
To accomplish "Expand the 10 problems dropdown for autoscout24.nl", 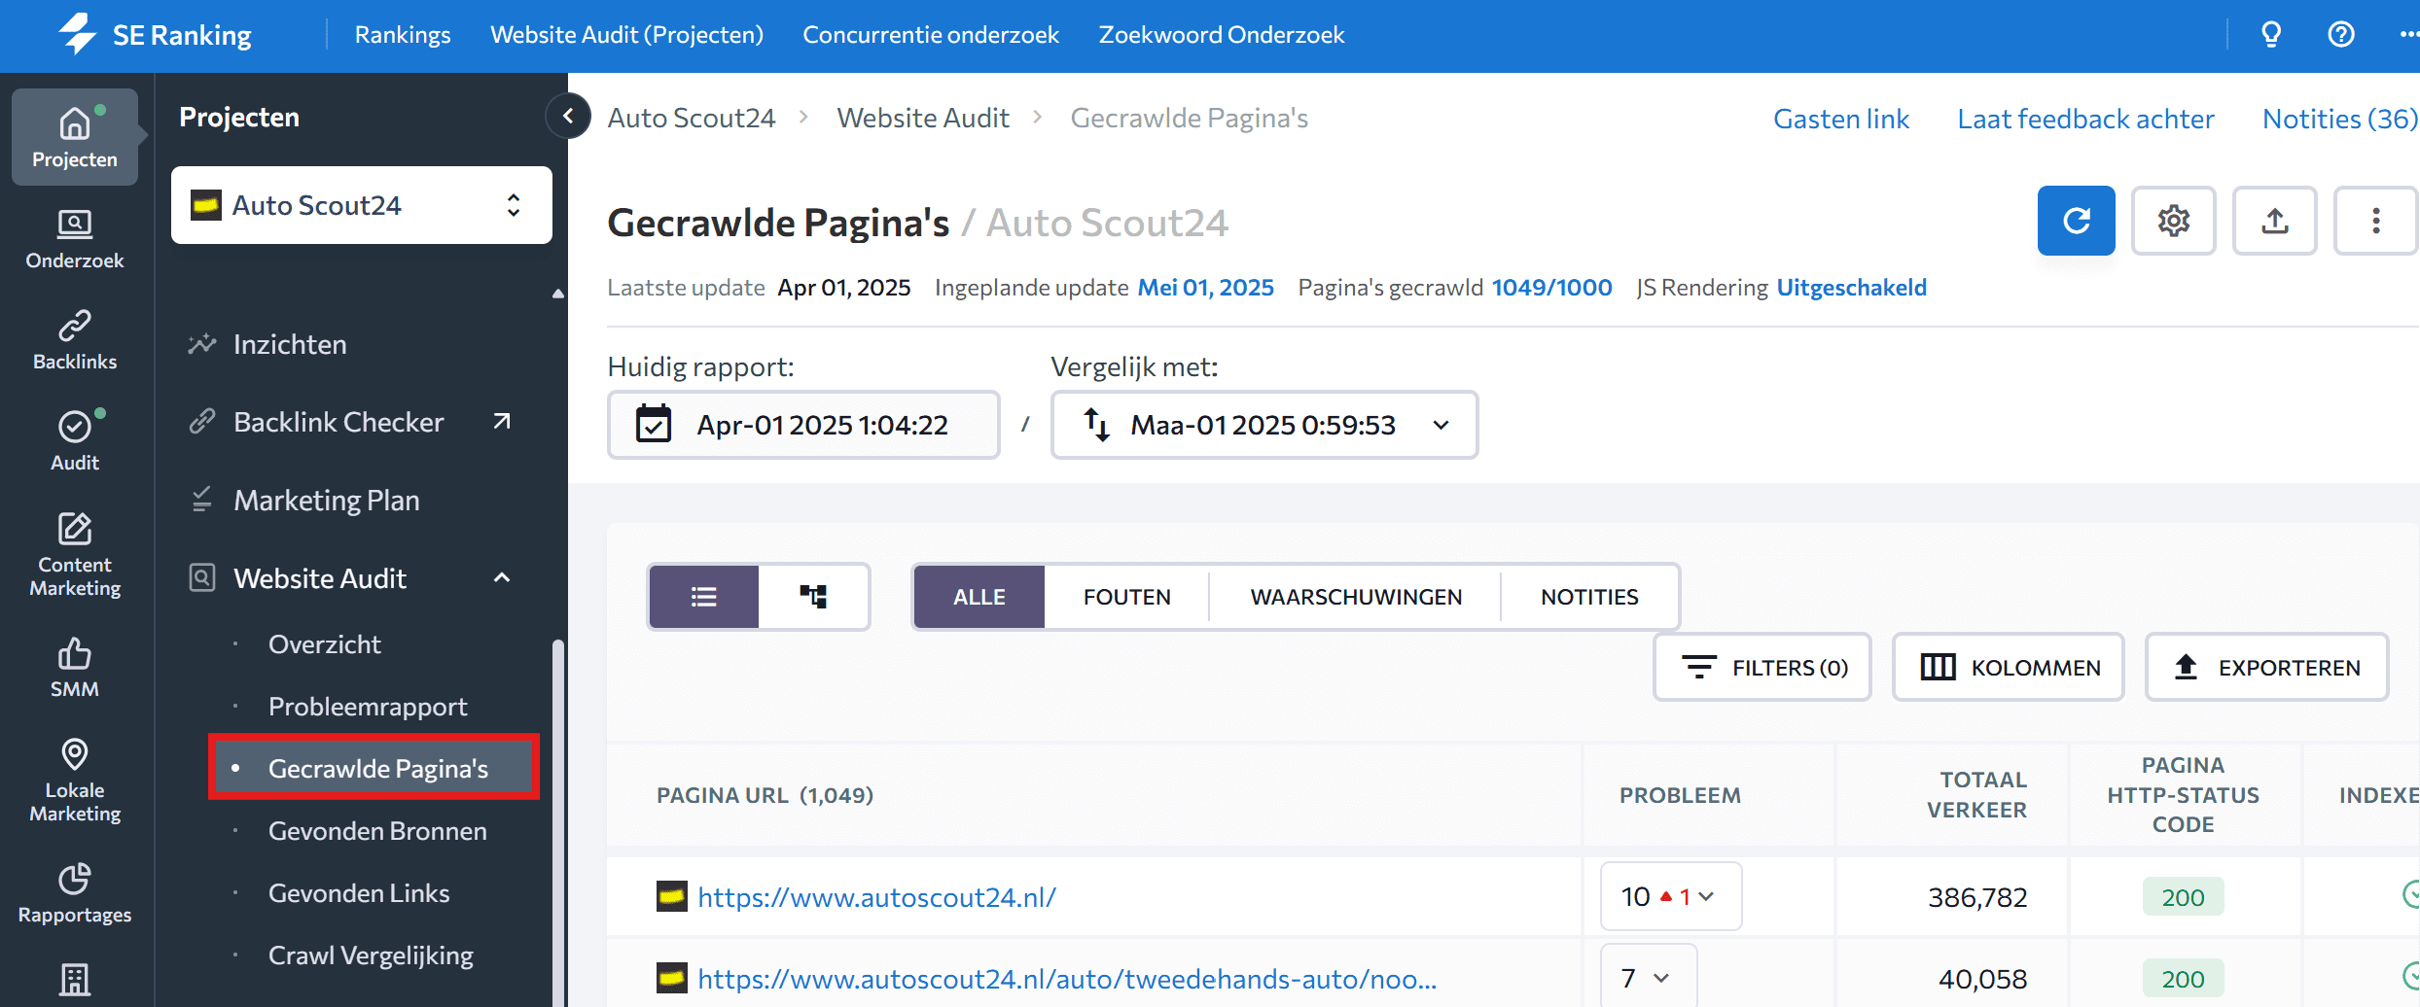I will tap(1670, 896).
